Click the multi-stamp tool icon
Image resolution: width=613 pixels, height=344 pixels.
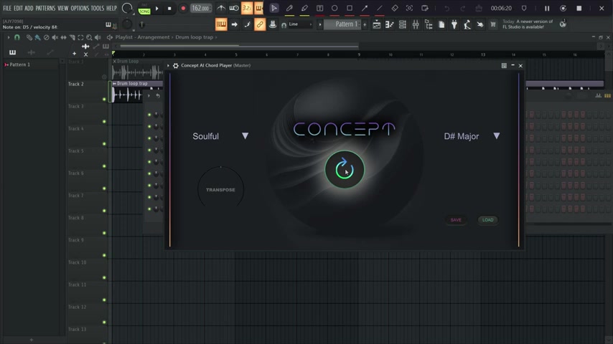pyautogui.click(x=273, y=24)
